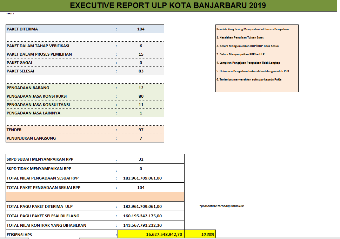The width and height of the screenshot is (340, 239).
Task: Select the TOTAL PAGU PAKET SELESAI DILELANG amount
Action: pos(142,216)
